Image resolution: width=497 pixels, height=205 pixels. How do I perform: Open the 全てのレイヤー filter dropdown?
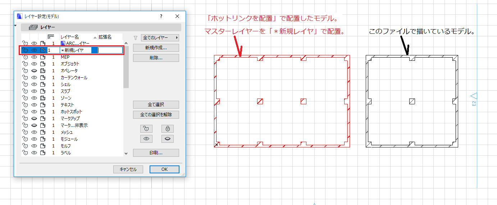[x=160, y=37]
